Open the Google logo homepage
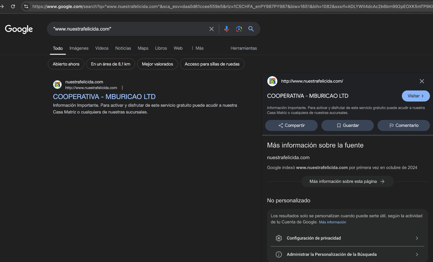Image resolution: width=433 pixels, height=262 pixels. pyautogui.click(x=19, y=29)
